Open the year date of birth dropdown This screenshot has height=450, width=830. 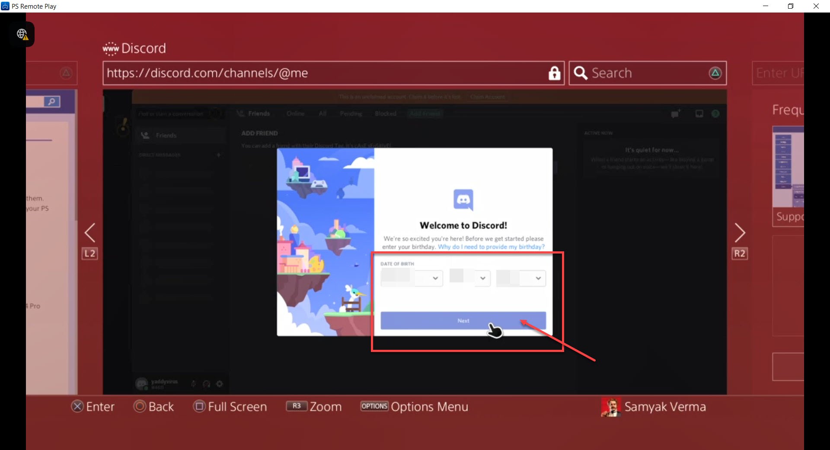pos(520,278)
